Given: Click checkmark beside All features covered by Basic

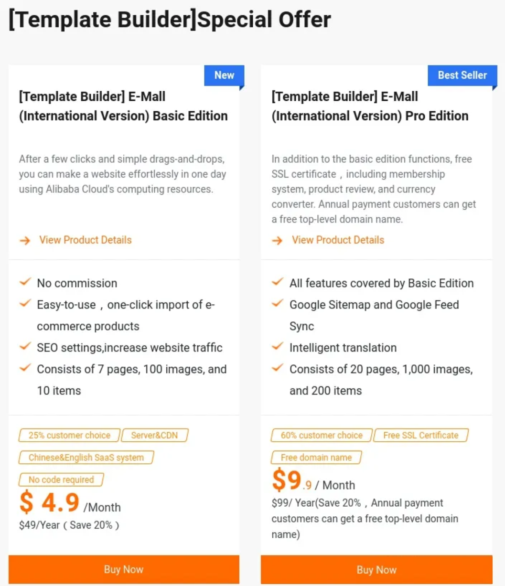Looking at the screenshot, I should click(278, 282).
